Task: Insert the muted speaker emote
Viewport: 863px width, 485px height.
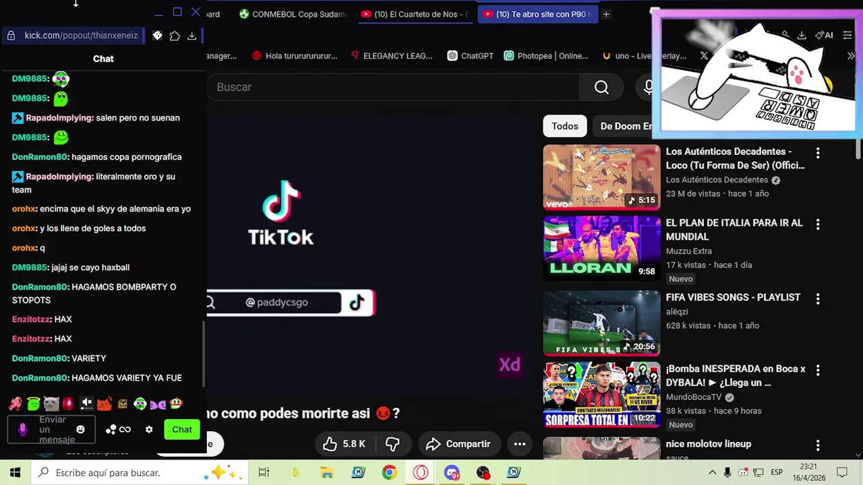Action: pyautogui.click(x=86, y=404)
